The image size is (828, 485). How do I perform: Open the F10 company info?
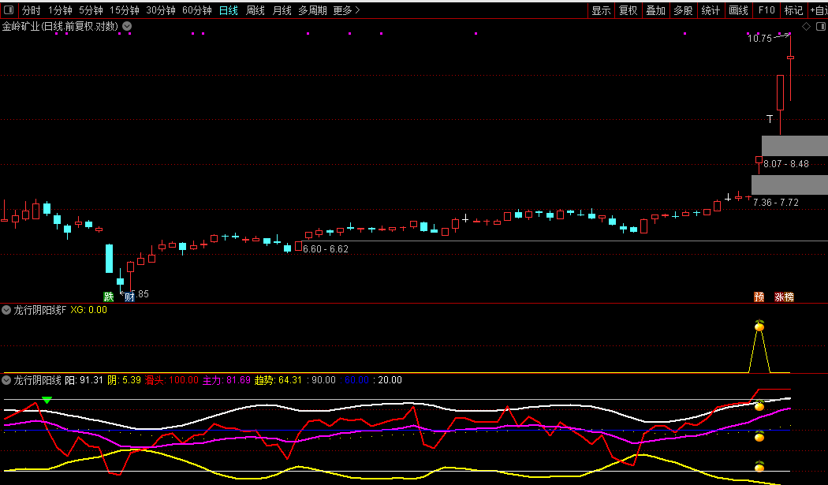click(x=766, y=10)
